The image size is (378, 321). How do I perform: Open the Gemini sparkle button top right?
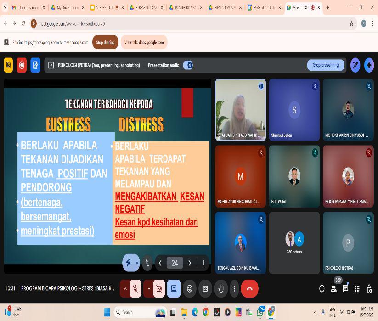(369, 65)
